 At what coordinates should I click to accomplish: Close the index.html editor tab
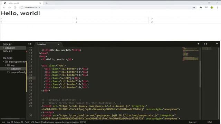(59, 44)
